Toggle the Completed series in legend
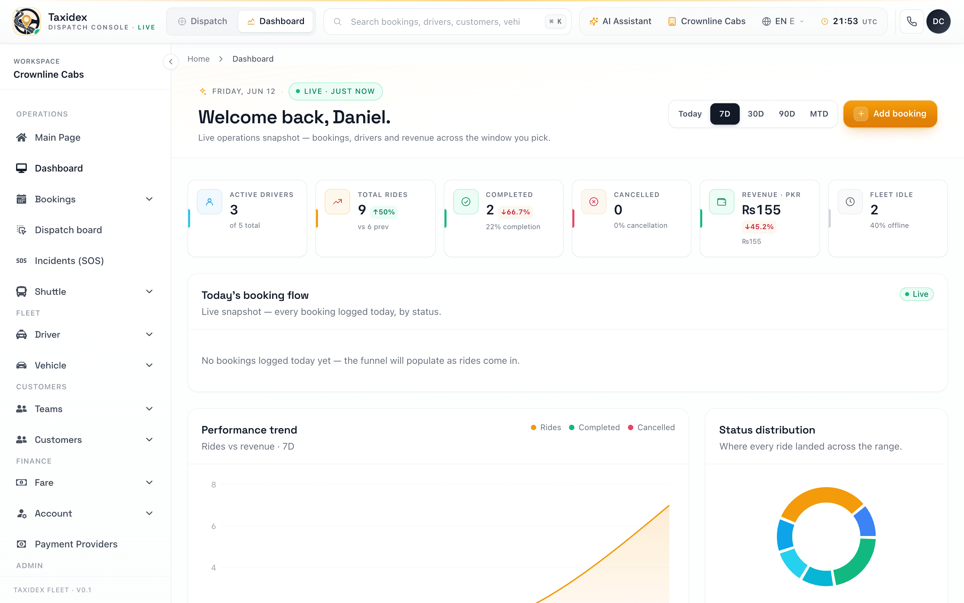Image resolution: width=964 pixels, height=603 pixels. [x=594, y=427]
